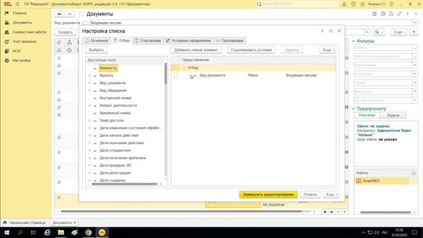Collapse the Предпросмотр section
The width and height of the screenshot is (423, 238).
click(x=354, y=108)
